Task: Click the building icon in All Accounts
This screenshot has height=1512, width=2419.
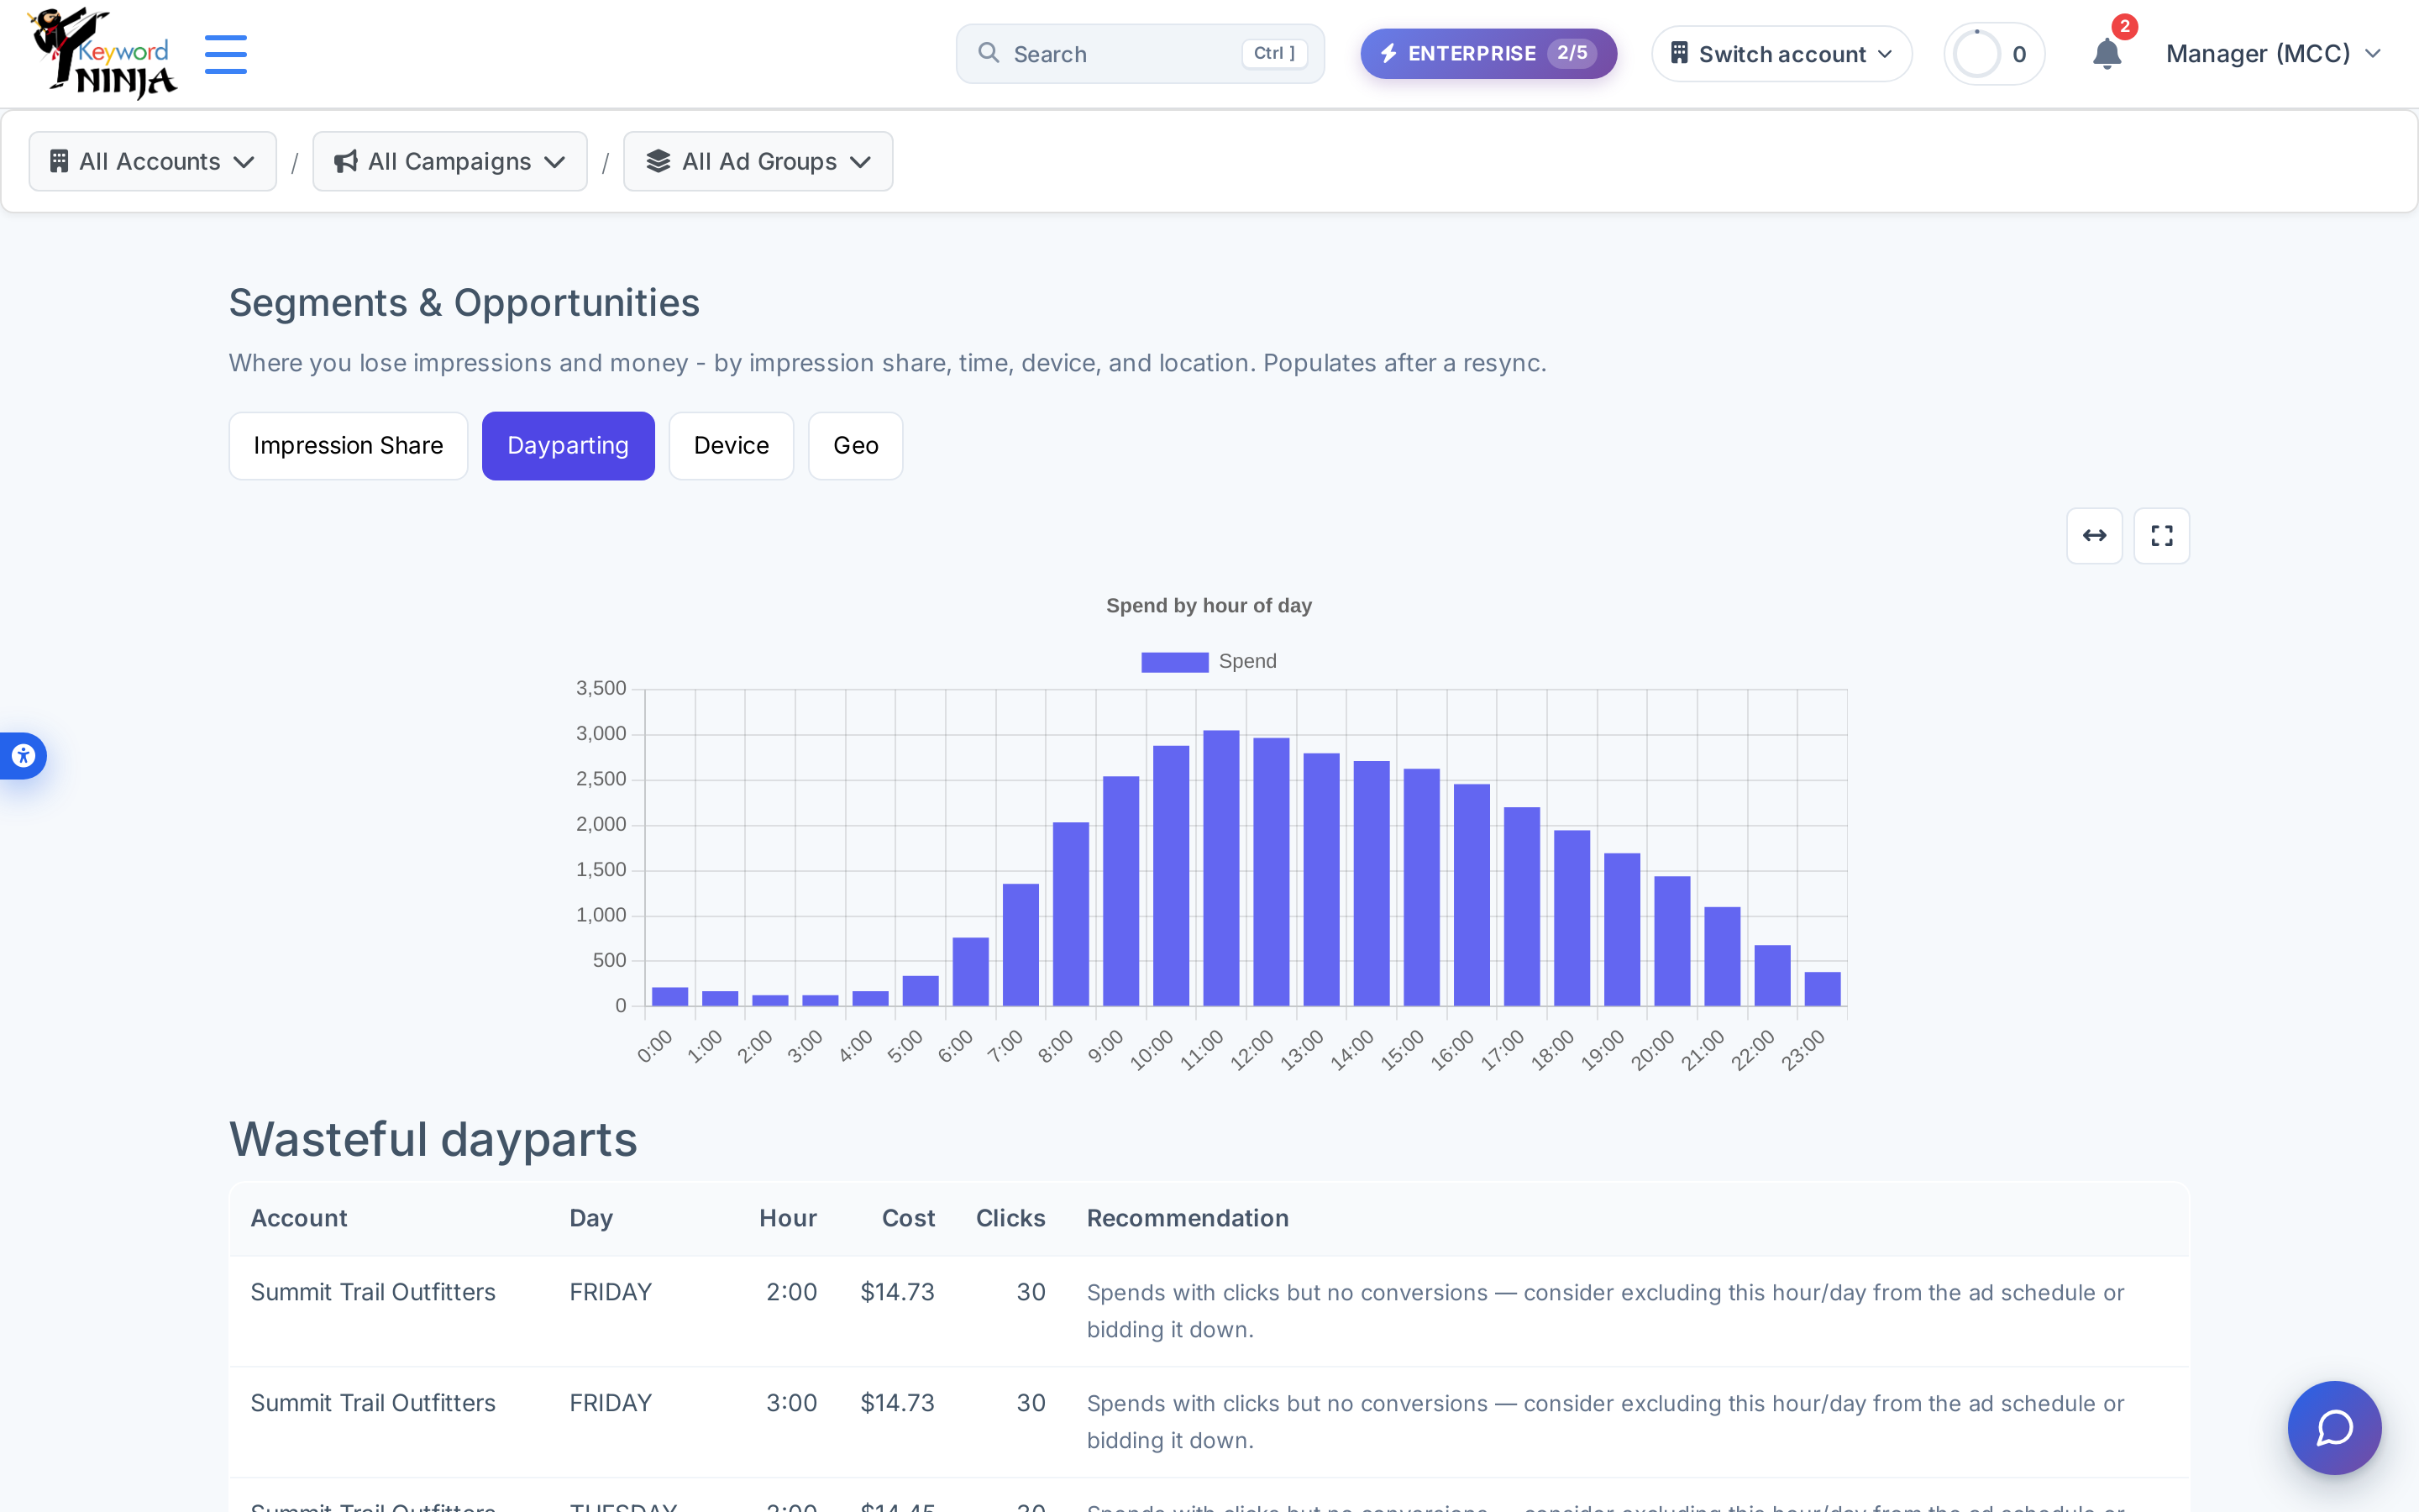Action: coord(59,162)
